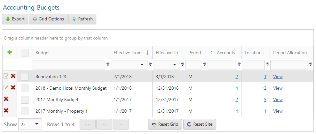
Task: Select checkbox for 2017 Monthly Budget
Action: point(25,100)
